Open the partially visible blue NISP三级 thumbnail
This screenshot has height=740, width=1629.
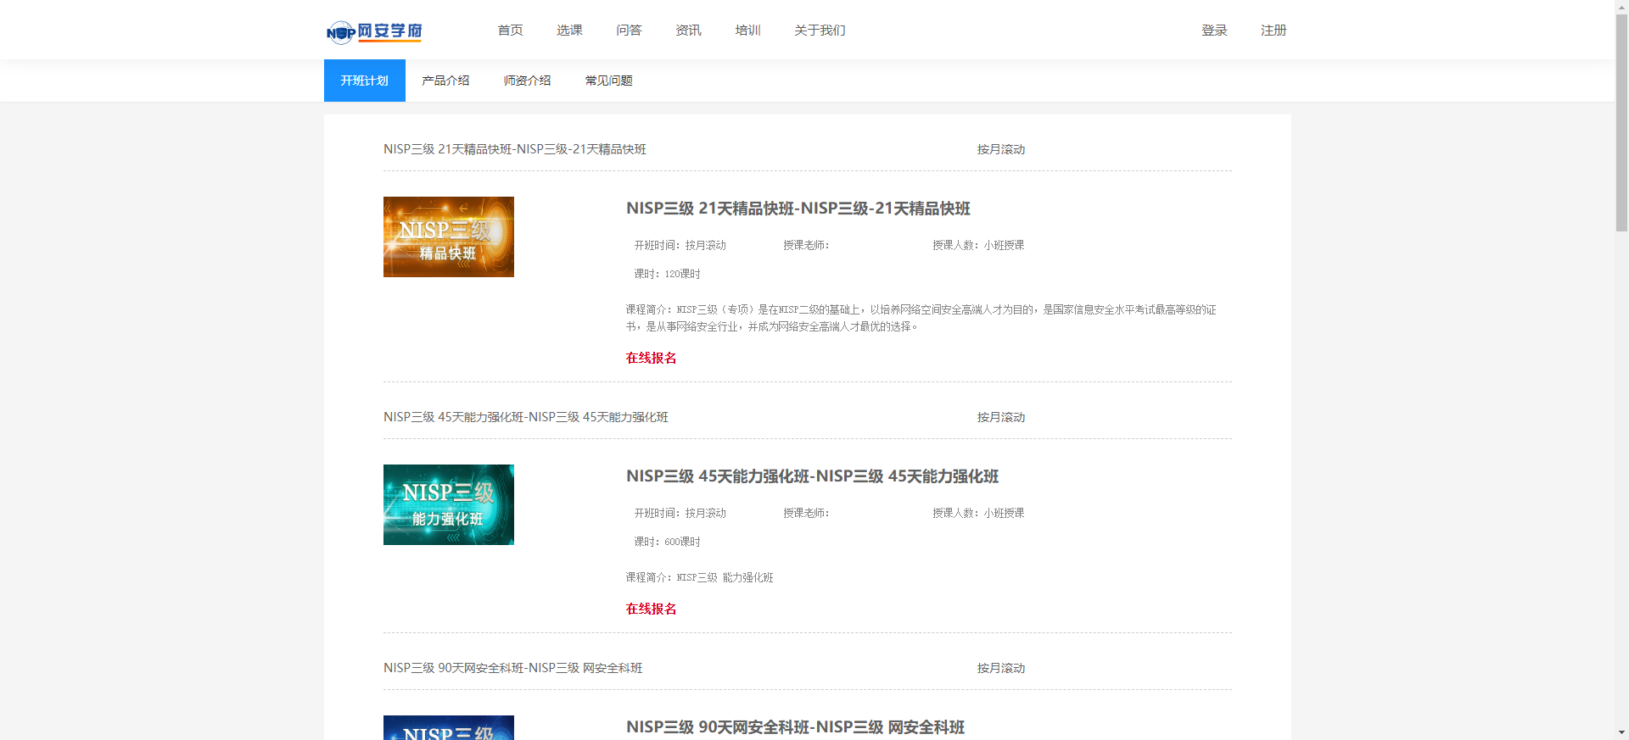[x=449, y=727]
